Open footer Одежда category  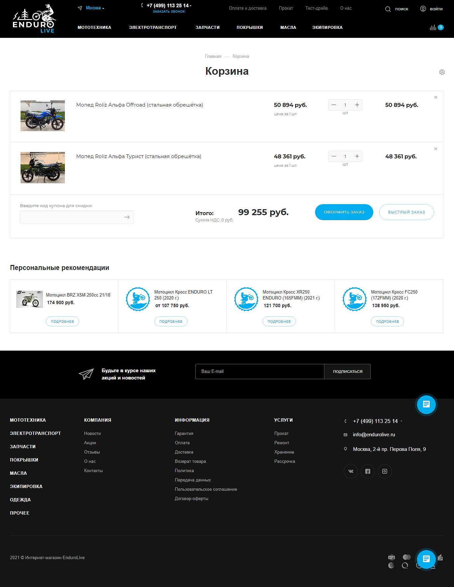click(x=20, y=500)
